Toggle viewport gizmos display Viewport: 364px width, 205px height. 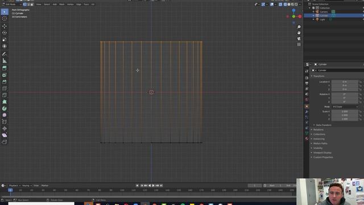(x=263, y=4)
